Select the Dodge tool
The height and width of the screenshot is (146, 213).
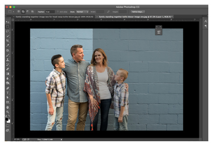coord(8,83)
